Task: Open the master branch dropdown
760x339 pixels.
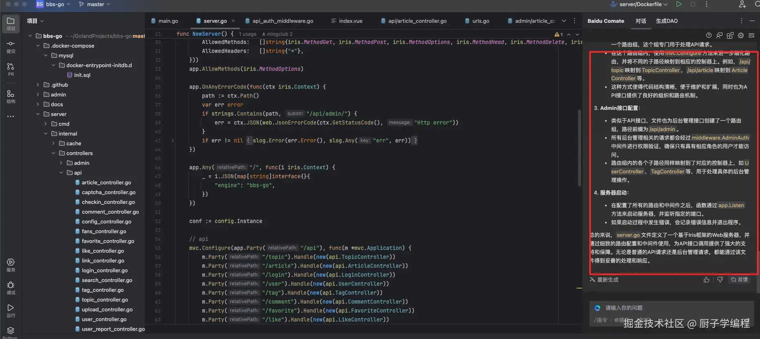Action: pyautogui.click(x=95, y=4)
